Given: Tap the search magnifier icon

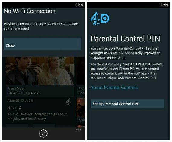Looking at the screenshot, I should point(43,134).
